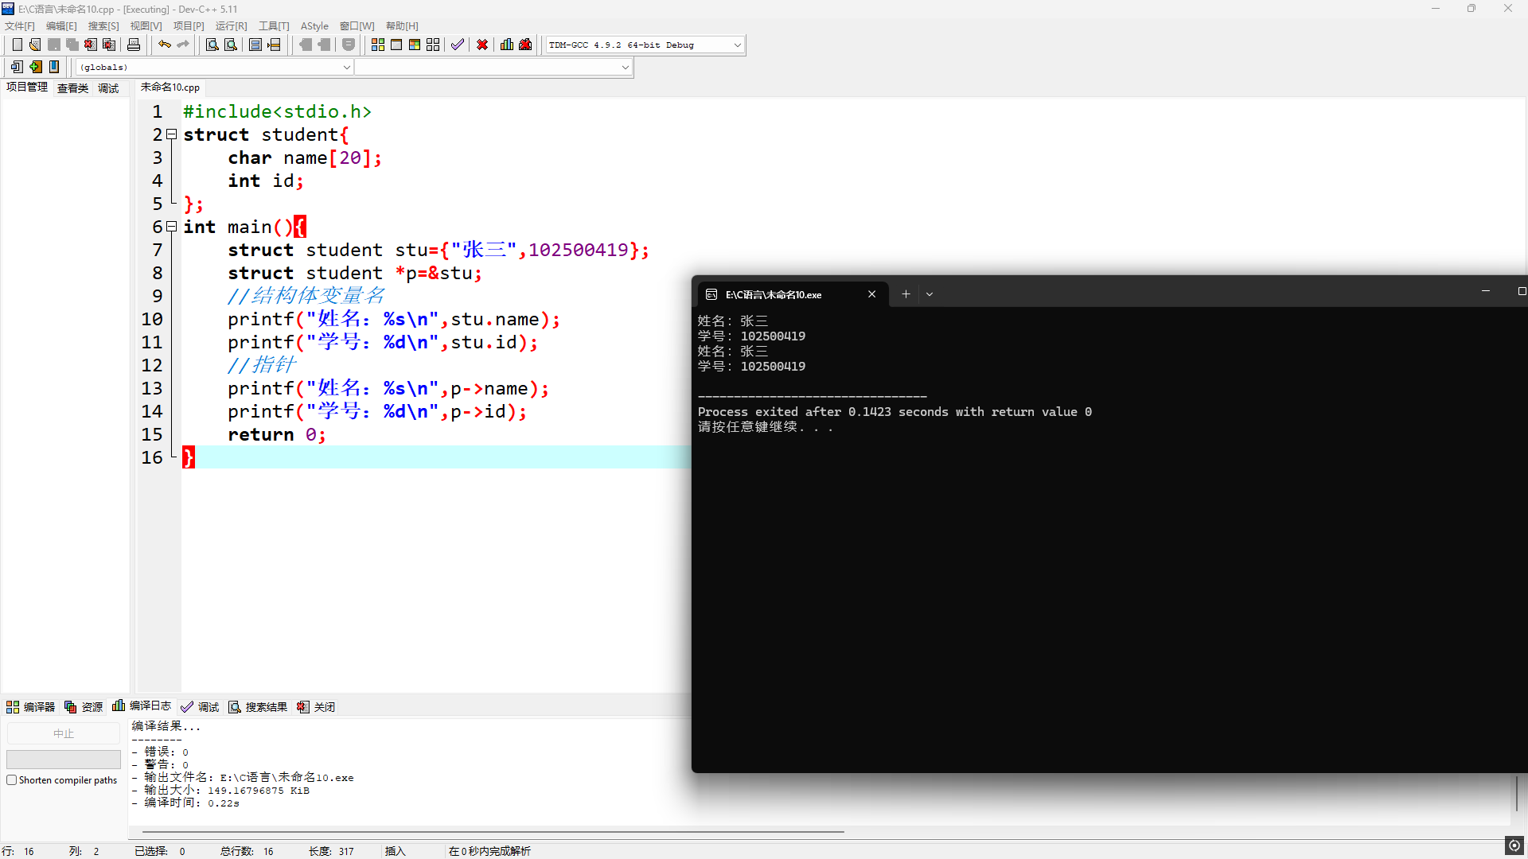Click the red X stop execution icon
The width and height of the screenshot is (1528, 859).
pos(482,45)
